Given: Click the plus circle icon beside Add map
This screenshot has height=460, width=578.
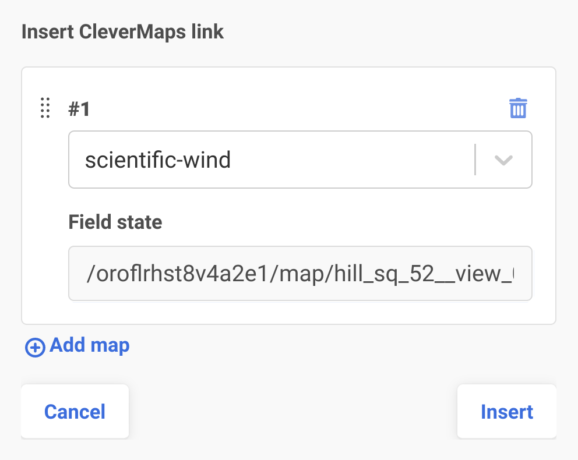Looking at the screenshot, I should pos(35,348).
